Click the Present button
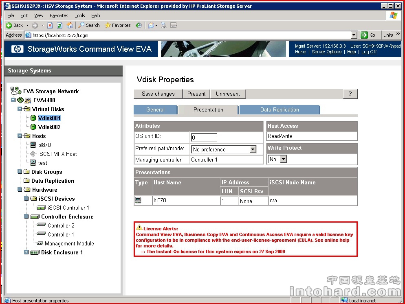The width and height of the screenshot is (405, 304). coord(196,94)
